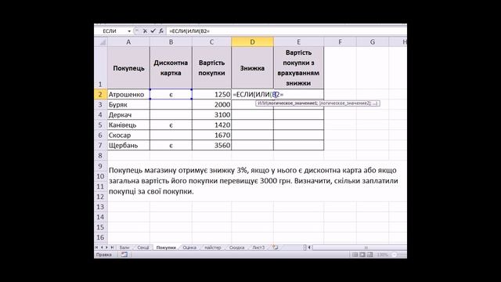Image resolution: width=501 pixels, height=282 pixels.
Task: Go to last sheet tab arrow
Action: point(112,248)
